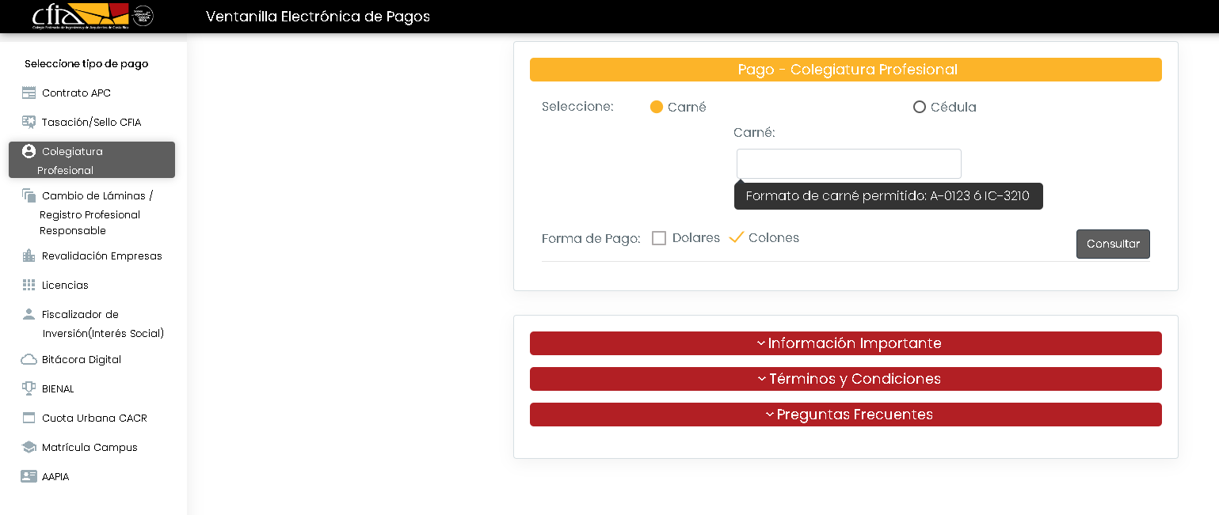Click the Matrícula Campus graduation cap icon

29,448
